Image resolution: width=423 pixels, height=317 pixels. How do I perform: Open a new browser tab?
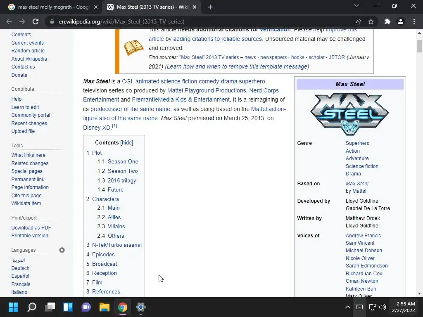(x=210, y=7)
